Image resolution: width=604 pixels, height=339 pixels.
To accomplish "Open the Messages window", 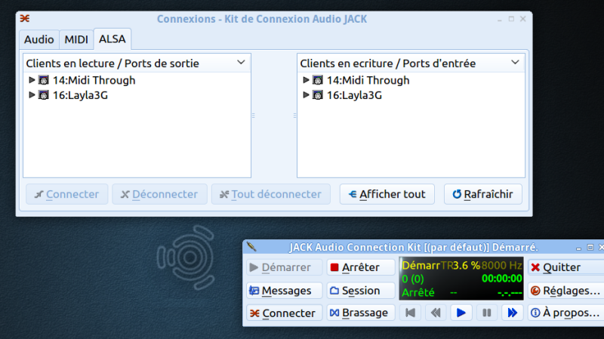I will pyautogui.click(x=285, y=291).
